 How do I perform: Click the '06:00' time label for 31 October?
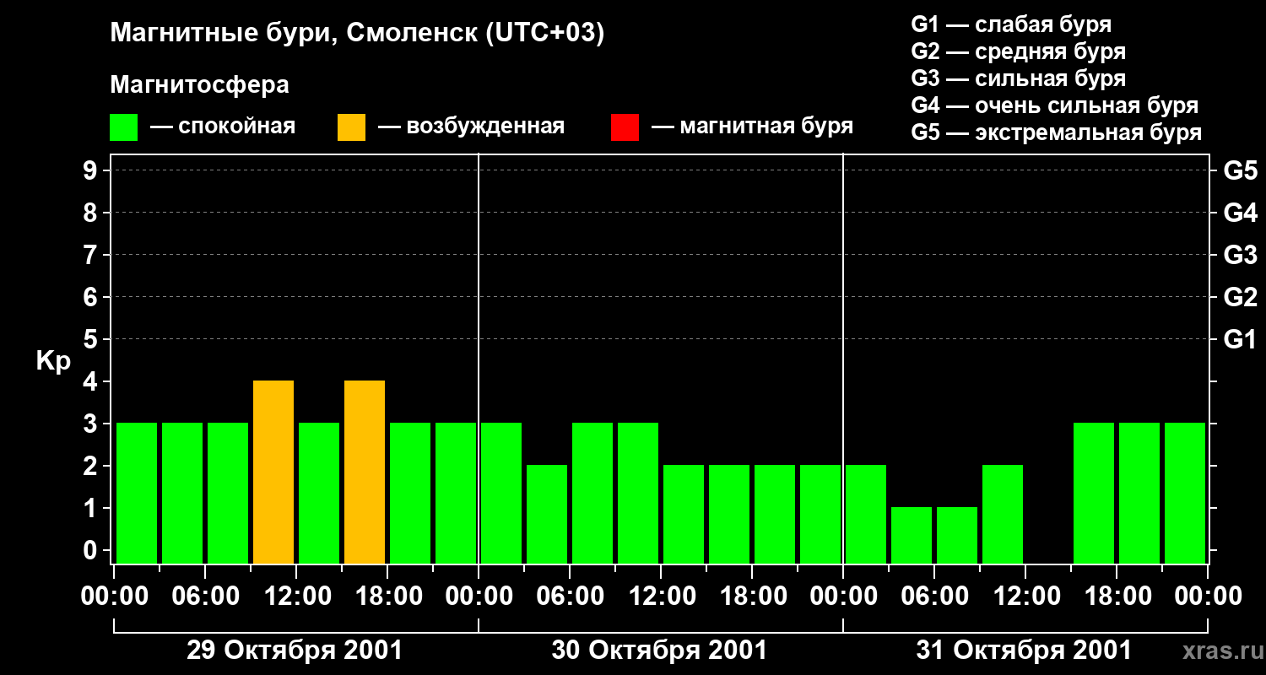(x=934, y=597)
